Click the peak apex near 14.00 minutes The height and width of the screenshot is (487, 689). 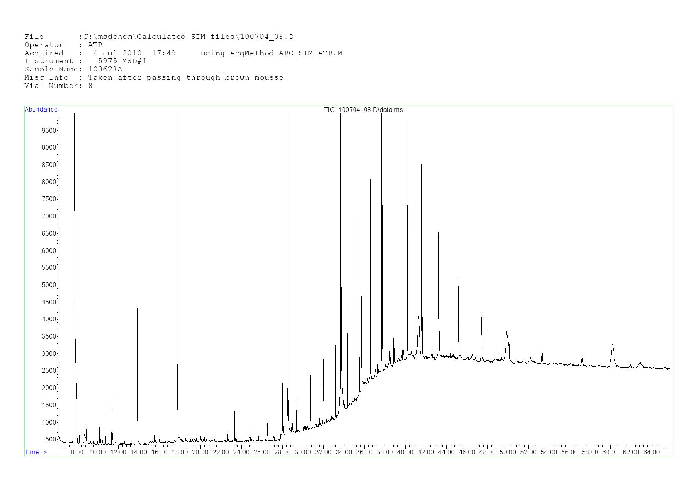coord(137,306)
